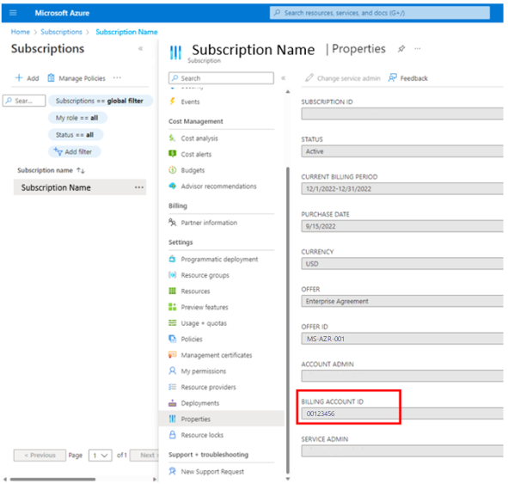
Task: Change the Status filter
Action: coord(76,134)
